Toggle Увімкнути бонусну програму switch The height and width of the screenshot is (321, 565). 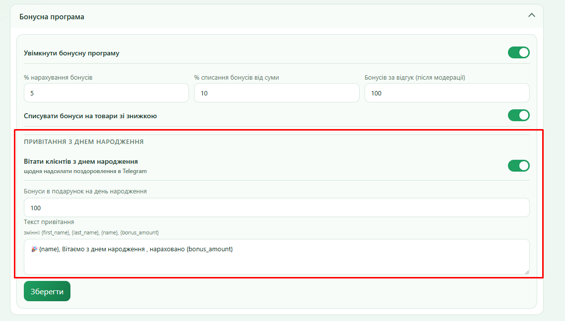click(518, 52)
